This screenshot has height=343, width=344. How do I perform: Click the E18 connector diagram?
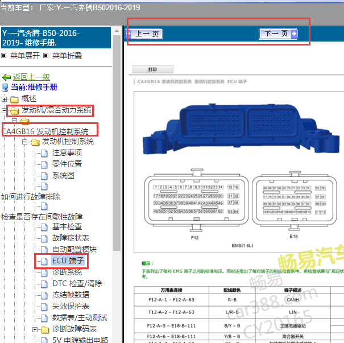click(294, 201)
